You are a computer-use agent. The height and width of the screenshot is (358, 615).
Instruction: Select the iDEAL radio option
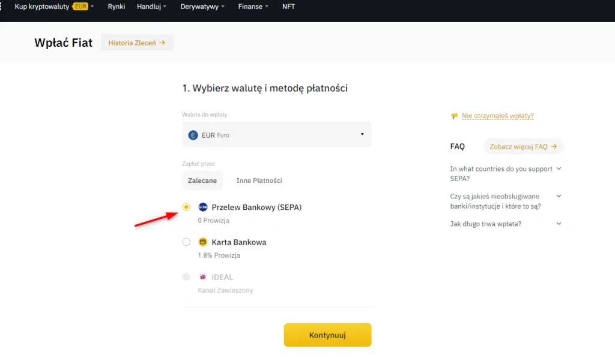tap(186, 277)
